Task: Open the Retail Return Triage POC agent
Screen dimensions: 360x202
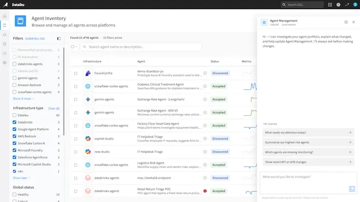Action: tap(154, 189)
